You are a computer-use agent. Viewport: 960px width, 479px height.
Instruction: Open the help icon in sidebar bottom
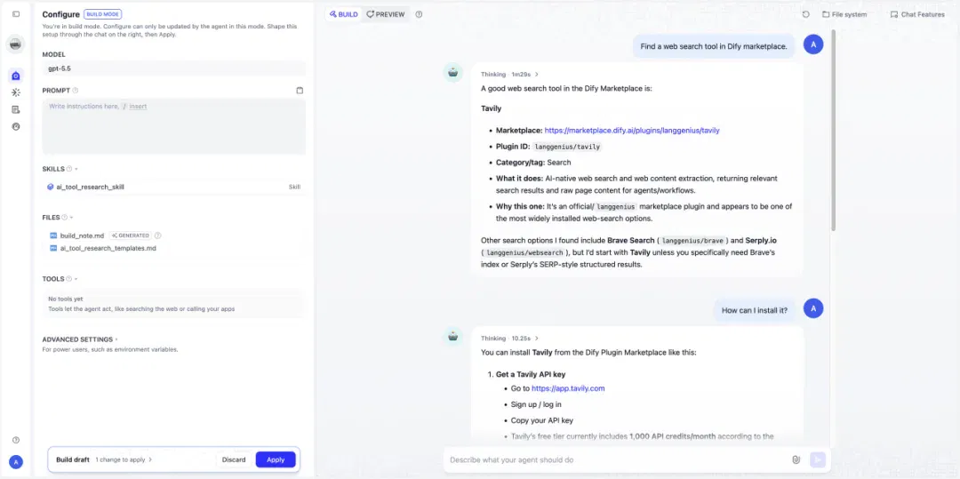(16, 440)
